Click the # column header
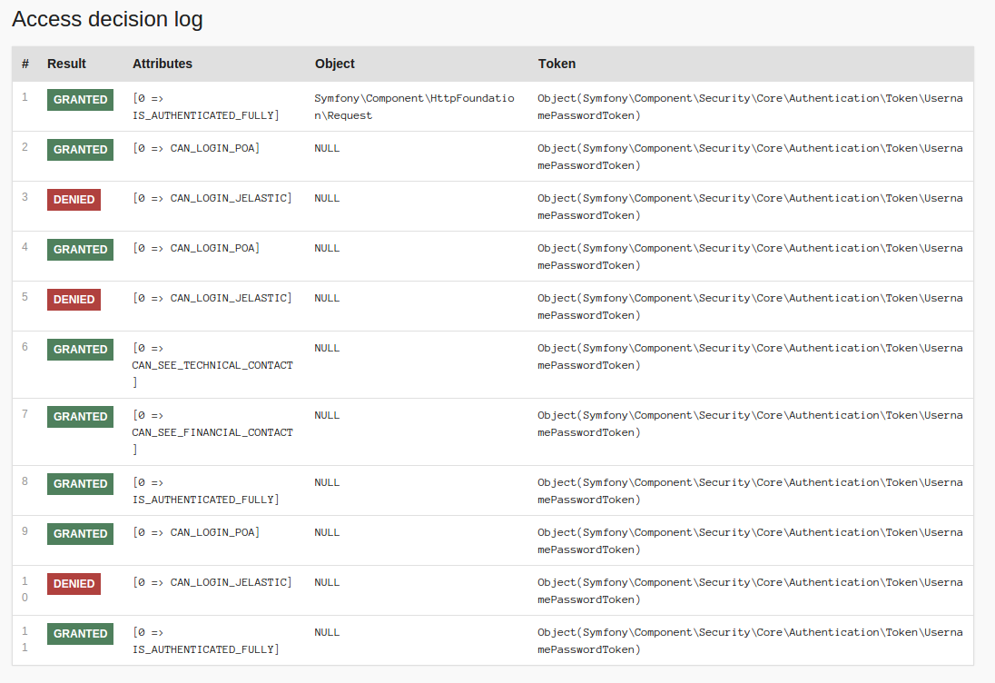995x683 pixels. coord(25,64)
